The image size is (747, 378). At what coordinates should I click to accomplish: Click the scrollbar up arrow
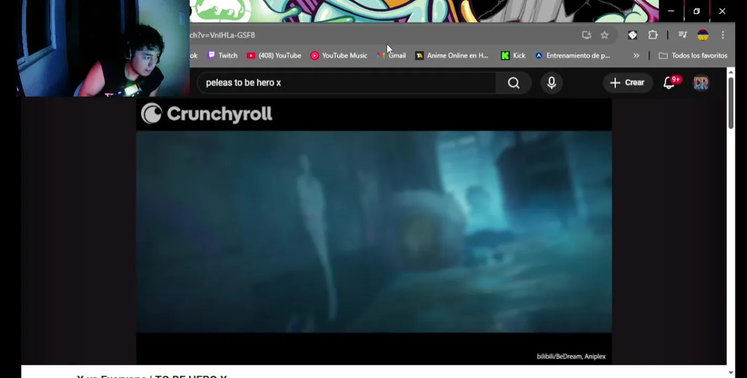coord(731,72)
